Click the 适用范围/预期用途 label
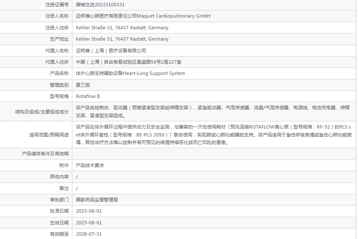Image resolution: width=358 pixels, height=239 pixels. pos(49,135)
